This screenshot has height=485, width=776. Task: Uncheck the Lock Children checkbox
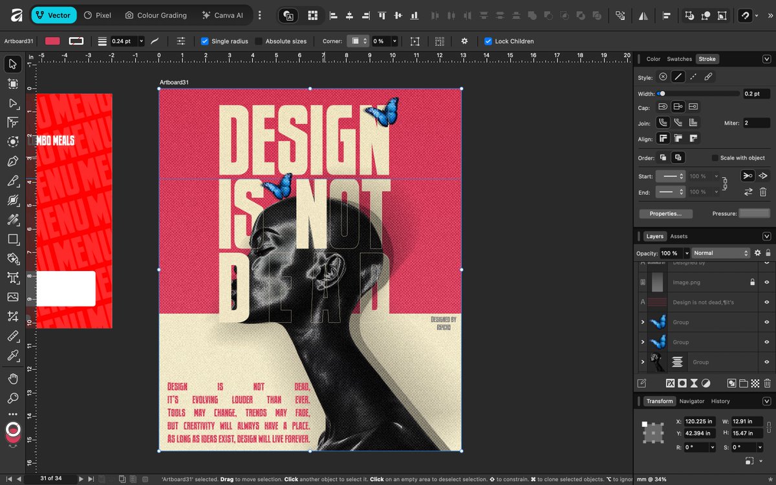point(488,41)
